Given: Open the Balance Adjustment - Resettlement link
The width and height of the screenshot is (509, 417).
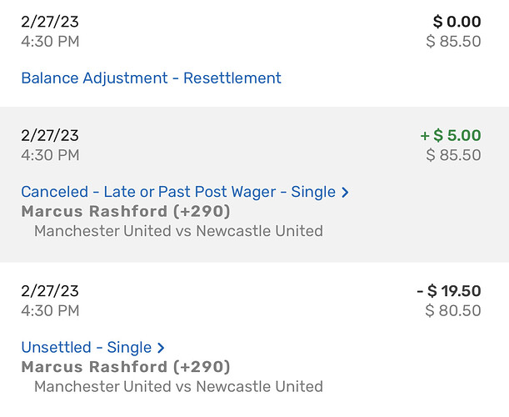Looking at the screenshot, I should click(151, 78).
